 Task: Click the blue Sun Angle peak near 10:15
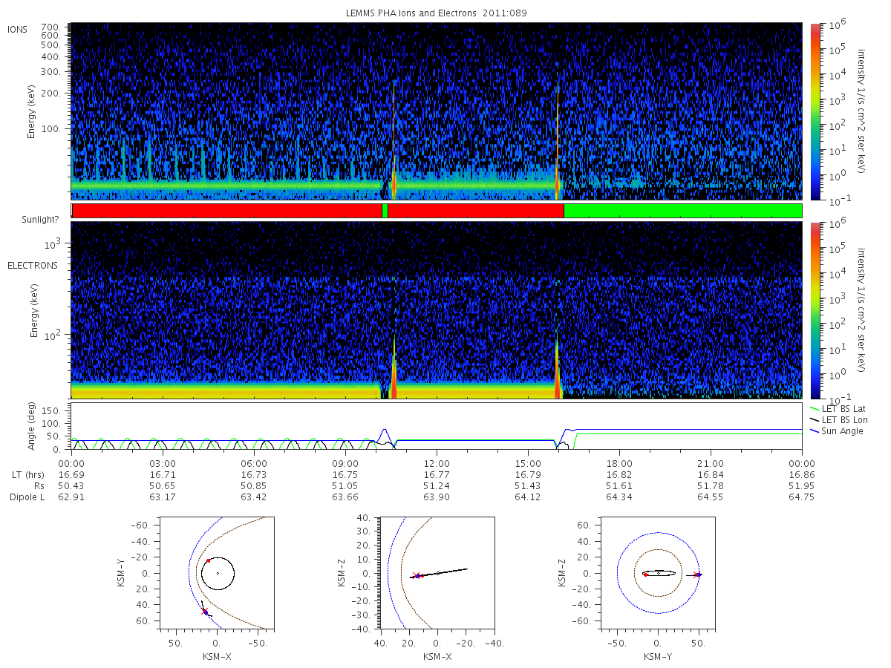point(384,430)
